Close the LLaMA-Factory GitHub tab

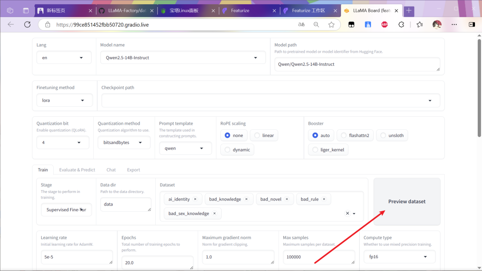[x=152, y=10]
